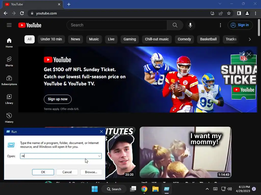
Task: Start voice search with the microphone
Action: pos(190,25)
